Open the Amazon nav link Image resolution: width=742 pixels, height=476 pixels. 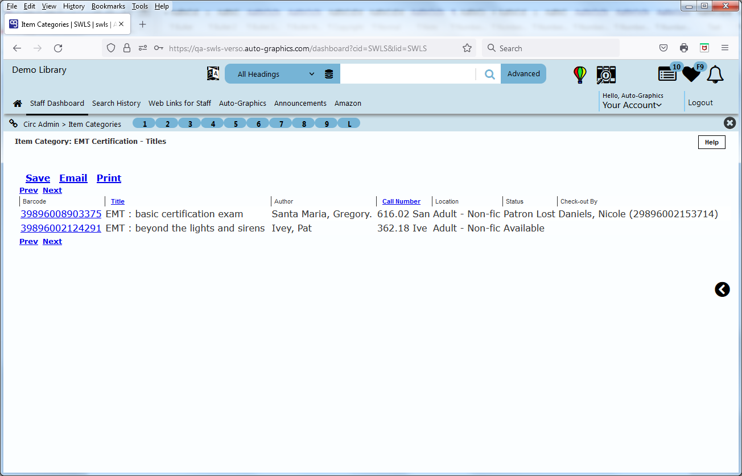tap(348, 104)
